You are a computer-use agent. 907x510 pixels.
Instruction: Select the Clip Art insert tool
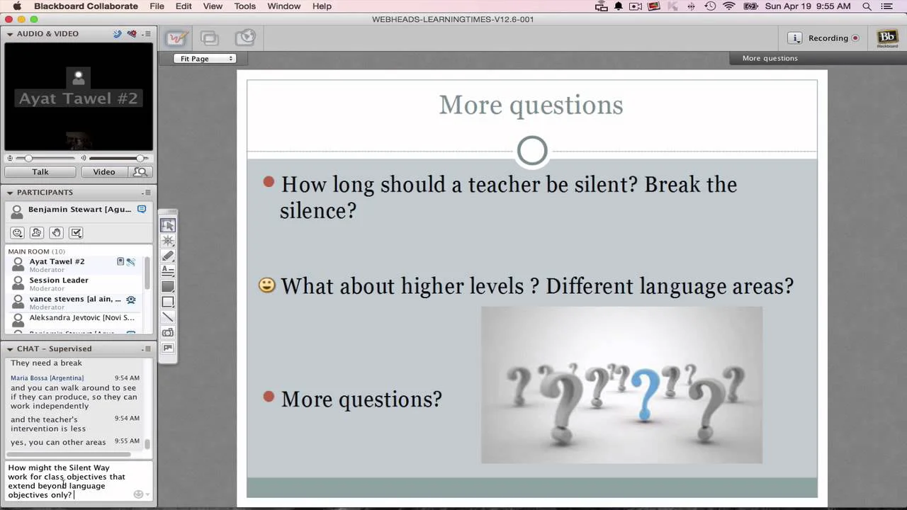[x=168, y=348]
